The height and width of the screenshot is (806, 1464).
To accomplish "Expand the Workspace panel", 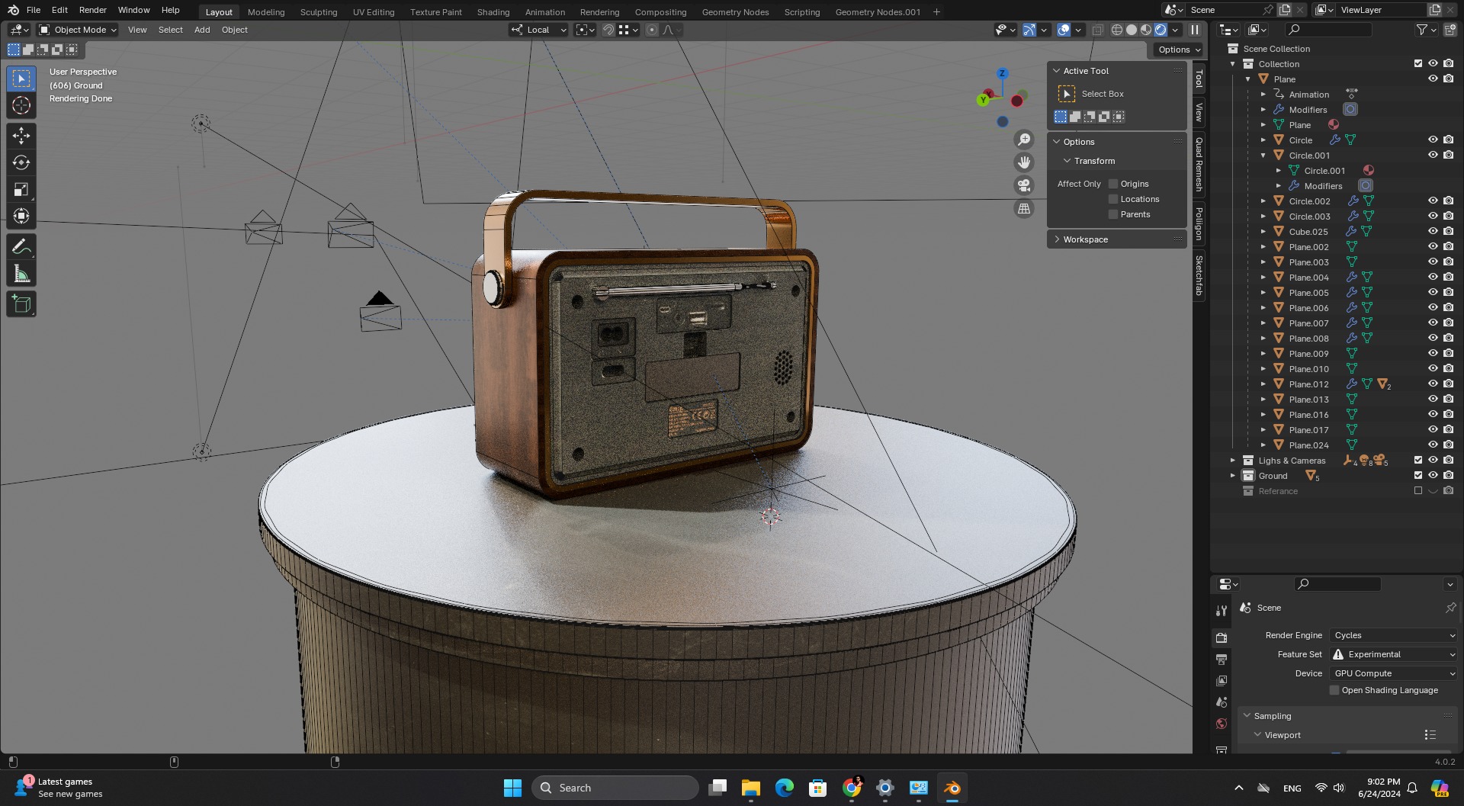I will [1086, 239].
